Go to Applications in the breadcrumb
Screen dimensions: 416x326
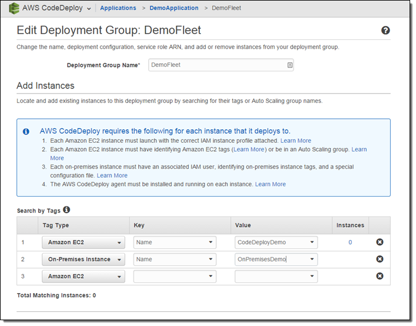click(118, 8)
